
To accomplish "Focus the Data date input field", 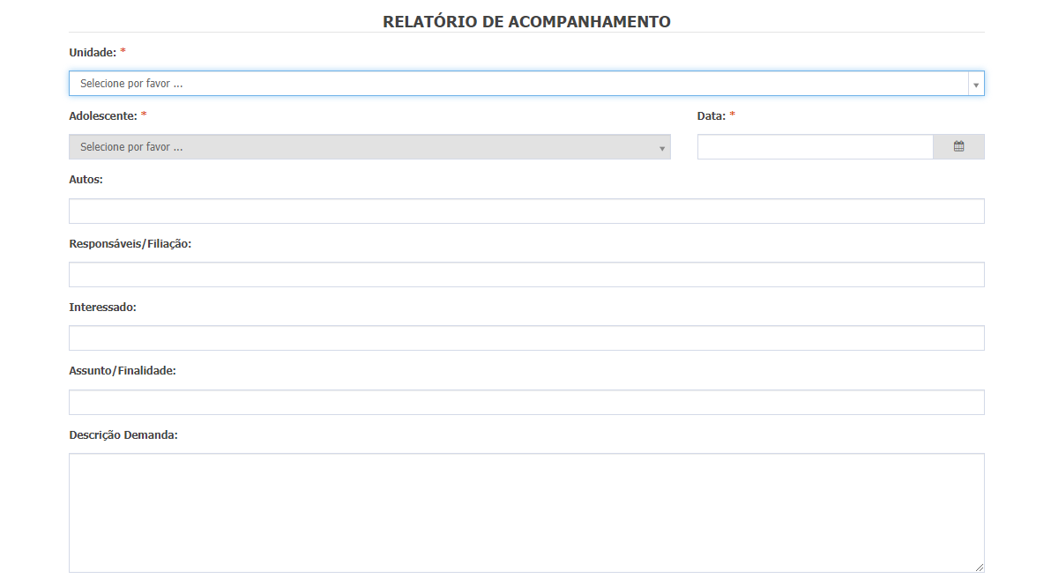I will pos(815,147).
